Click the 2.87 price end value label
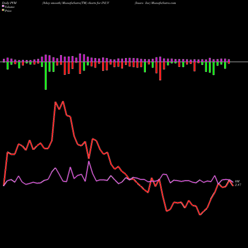The image size is (248, 248). point(238,185)
